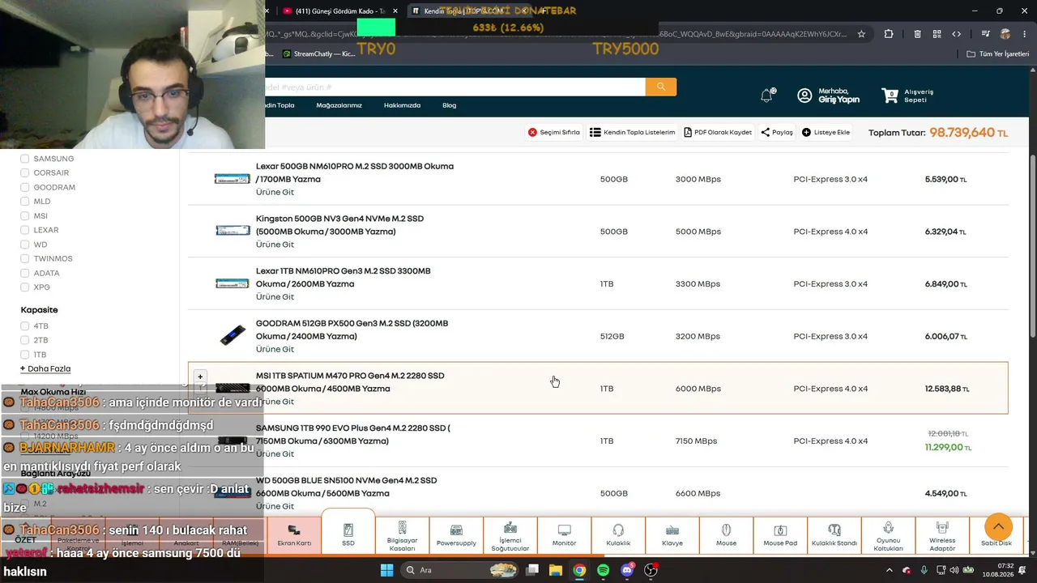
Task: Open the Alışveriş Sepeti shopping cart
Action: 907,96
